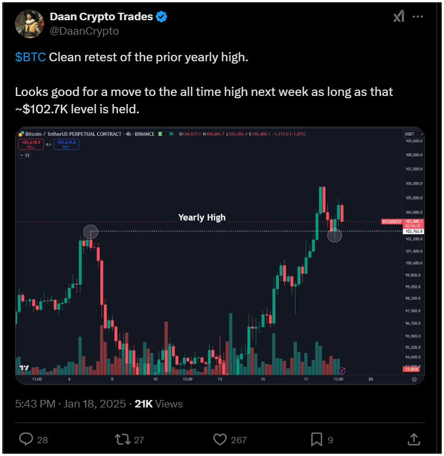Image resolution: width=444 pixels, height=456 pixels.
Task: Open the post timestamp Jan 18, 2025
Action: (94, 404)
